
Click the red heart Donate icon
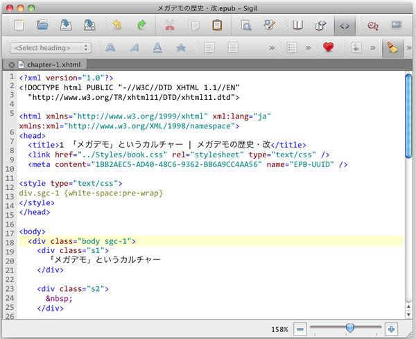coord(329,48)
